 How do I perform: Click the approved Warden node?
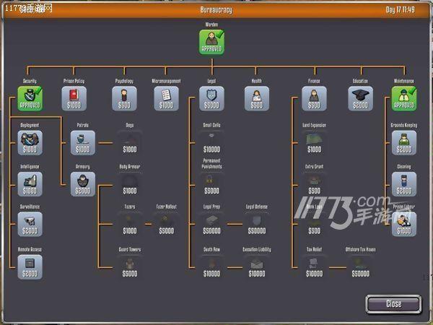tap(211, 42)
